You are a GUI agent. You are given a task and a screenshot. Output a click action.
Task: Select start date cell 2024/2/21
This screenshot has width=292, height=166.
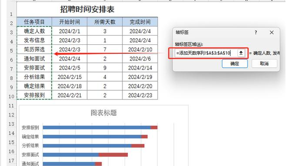point(69,95)
